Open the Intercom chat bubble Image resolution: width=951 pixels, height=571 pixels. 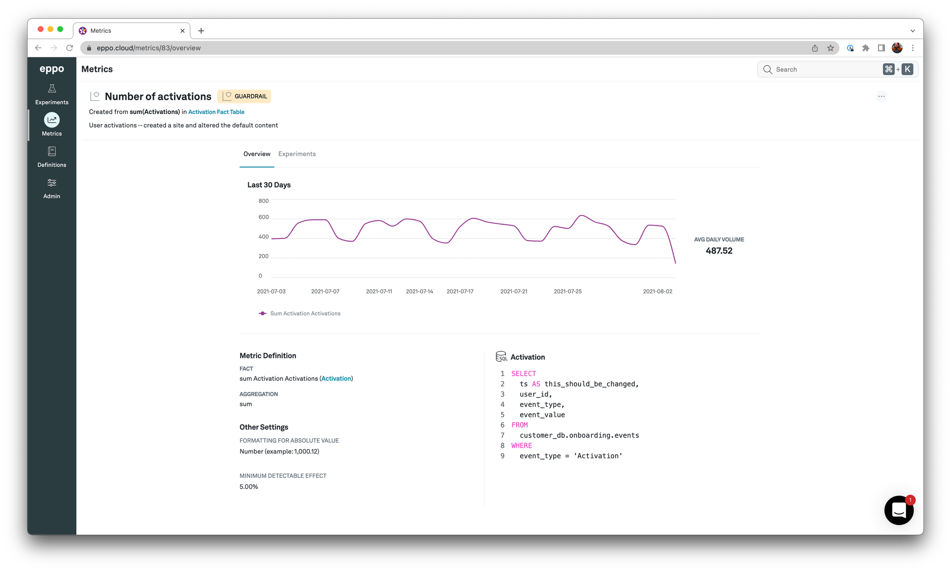coord(899,510)
